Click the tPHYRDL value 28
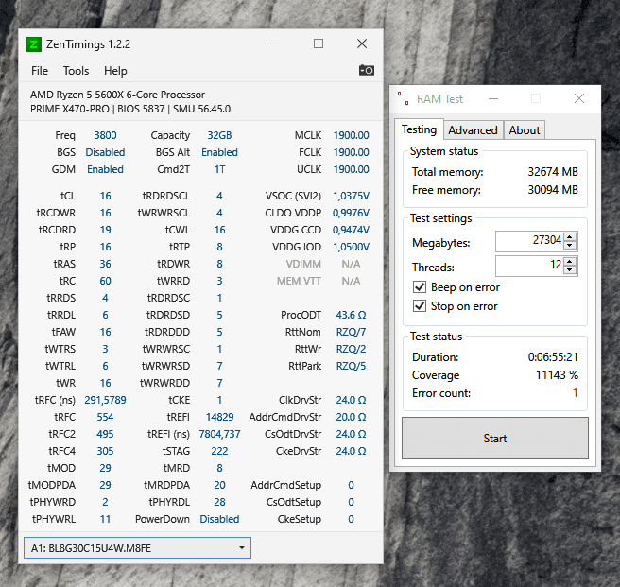Viewport: 620px width, 587px height. click(x=219, y=502)
